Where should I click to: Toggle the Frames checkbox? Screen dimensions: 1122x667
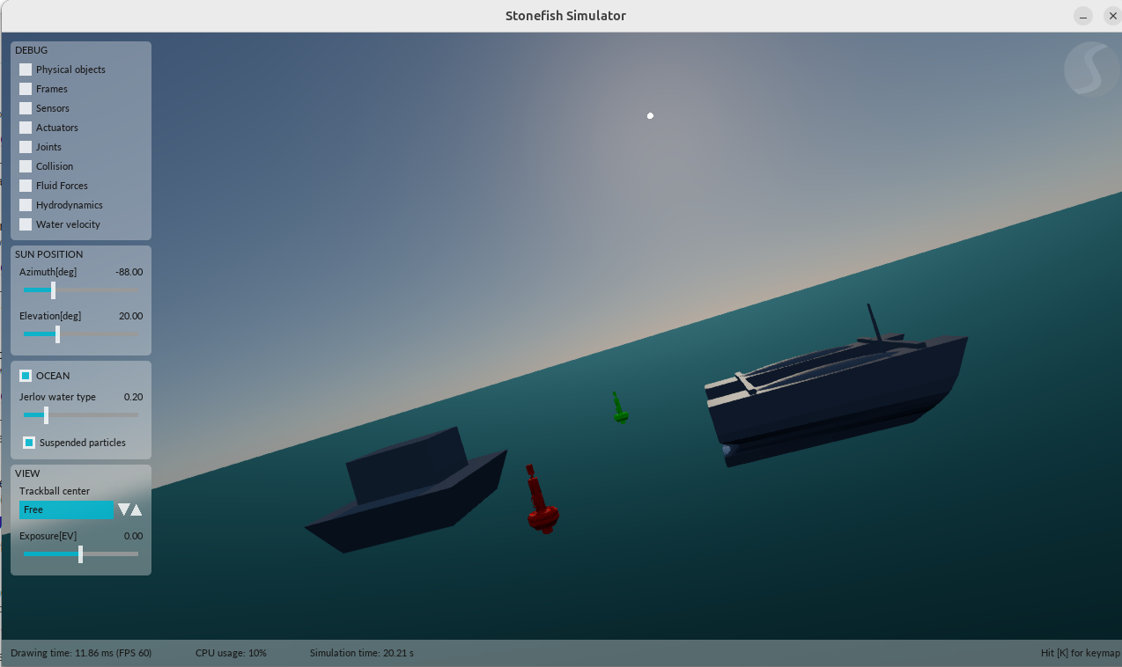pyautogui.click(x=26, y=89)
